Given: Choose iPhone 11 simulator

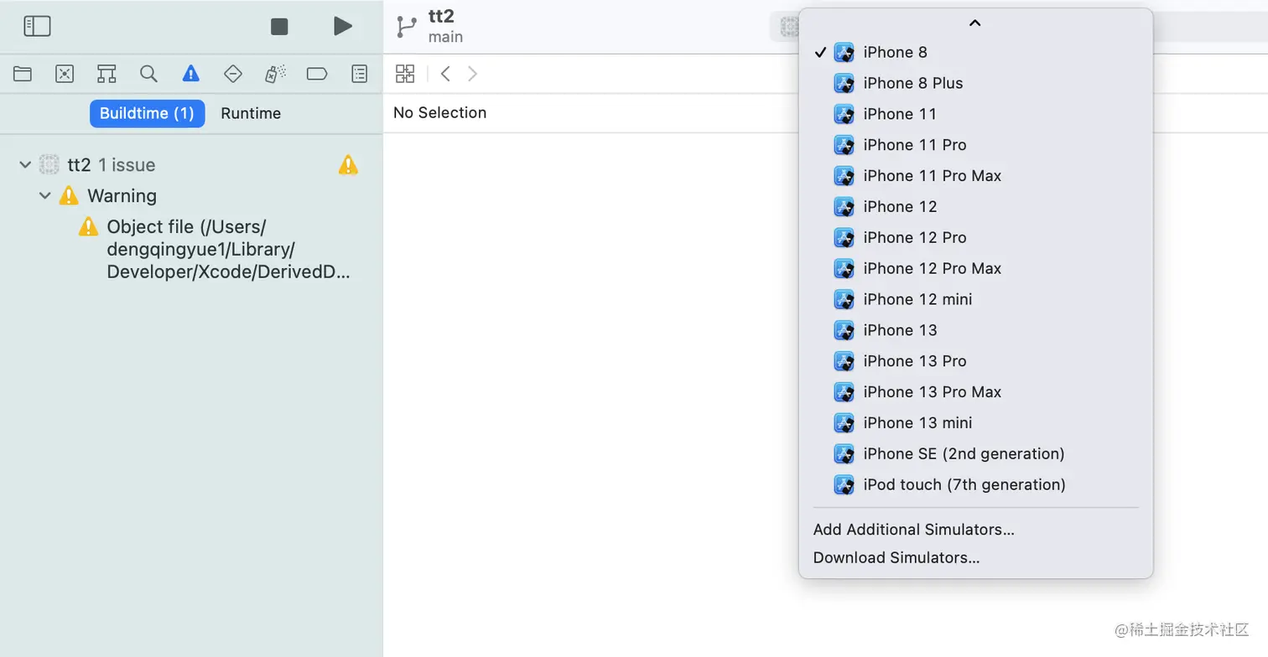Looking at the screenshot, I should [975, 114].
